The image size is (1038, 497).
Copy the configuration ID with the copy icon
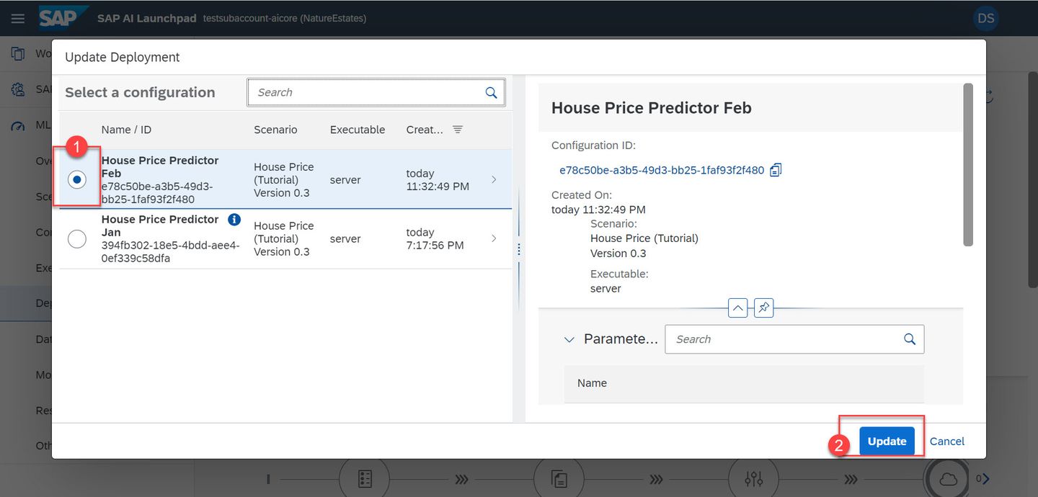(x=776, y=170)
